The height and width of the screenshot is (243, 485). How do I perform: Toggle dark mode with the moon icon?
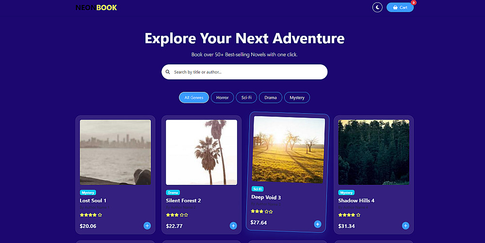[377, 7]
